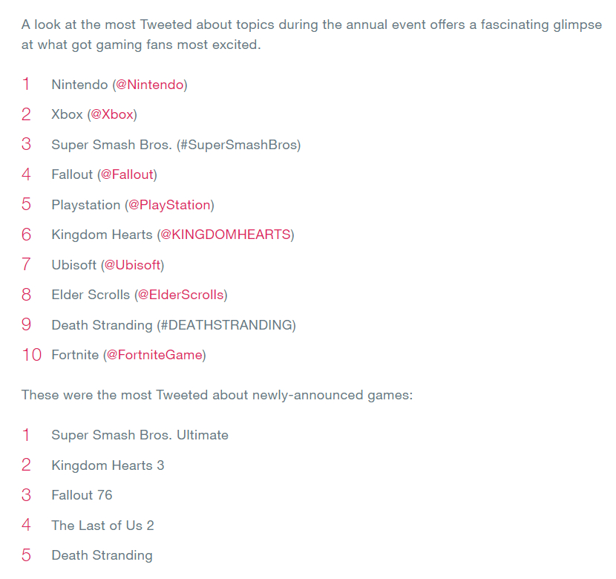Open the @Nintendo Twitter handle link
The width and height of the screenshot is (616, 579).
pos(149,85)
